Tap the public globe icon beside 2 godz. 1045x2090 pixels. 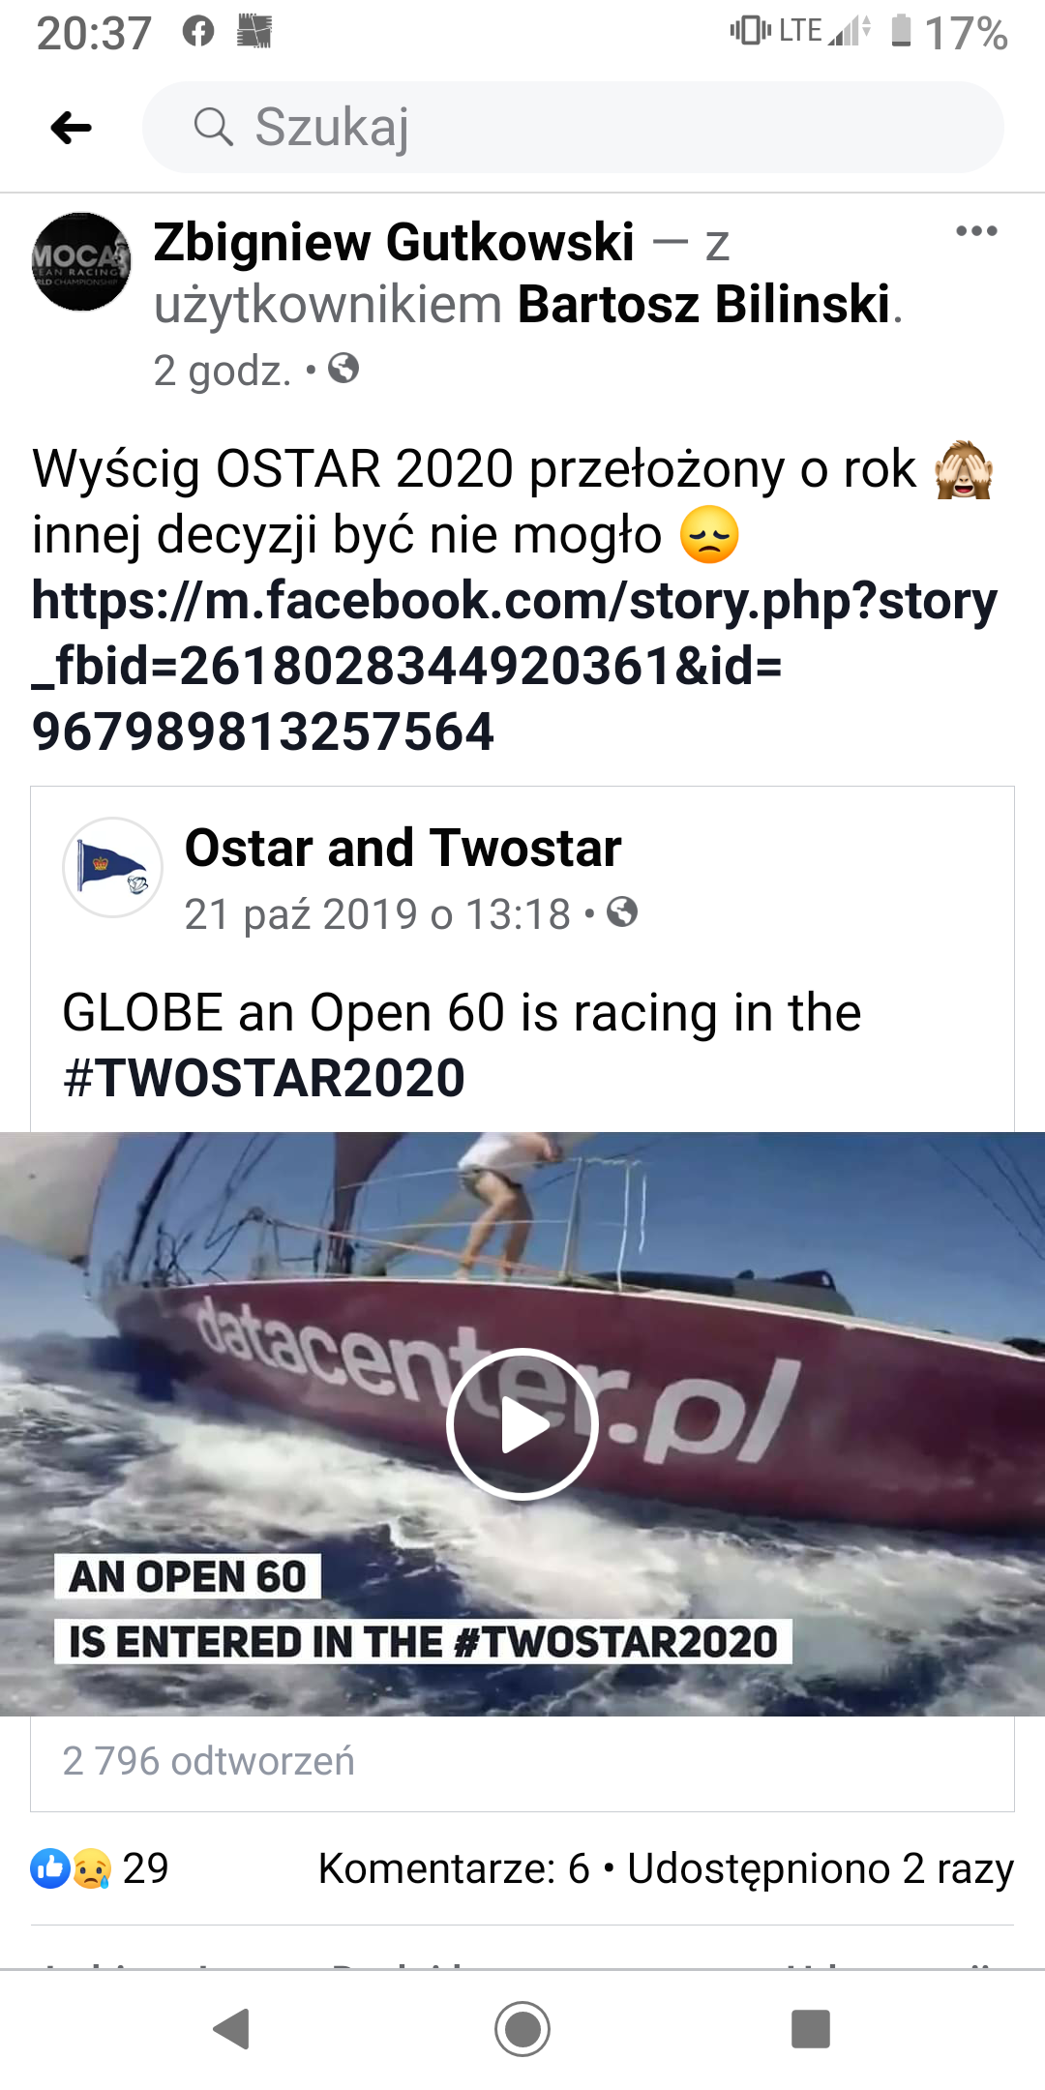(343, 369)
